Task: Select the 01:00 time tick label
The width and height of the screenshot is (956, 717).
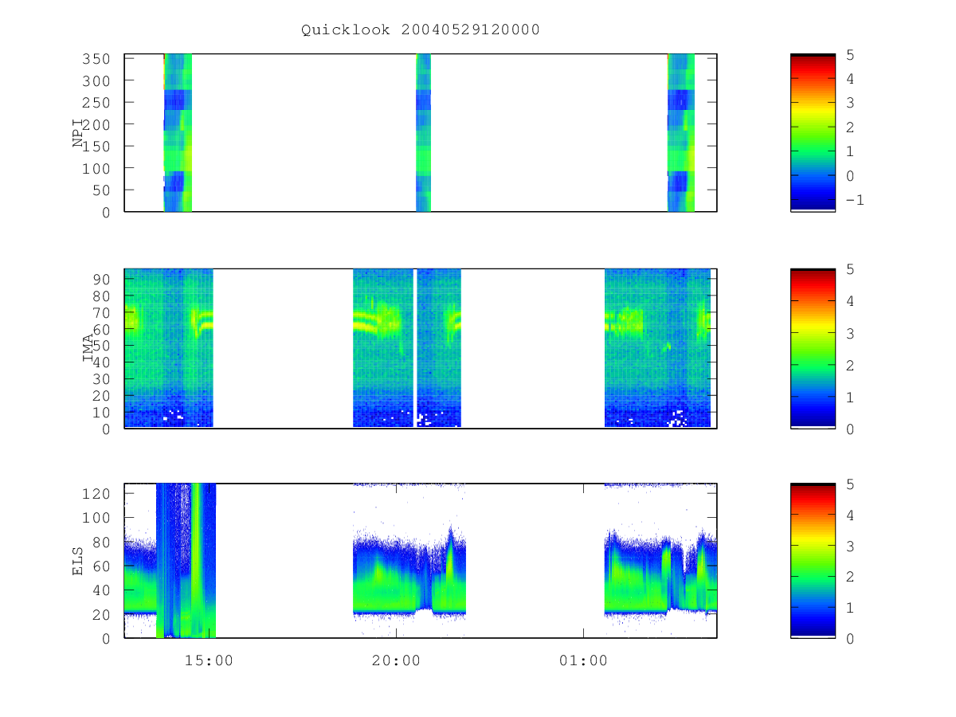Action: coord(583,660)
